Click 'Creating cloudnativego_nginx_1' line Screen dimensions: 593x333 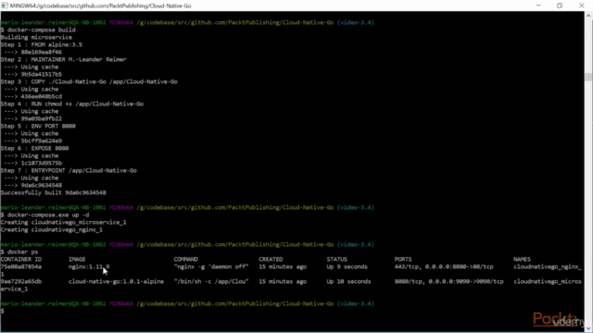pyautogui.click(x=52, y=229)
